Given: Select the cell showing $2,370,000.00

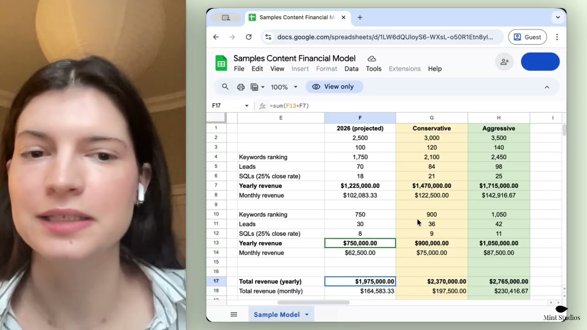Looking at the screenshot, I should [x=432, y=281].
